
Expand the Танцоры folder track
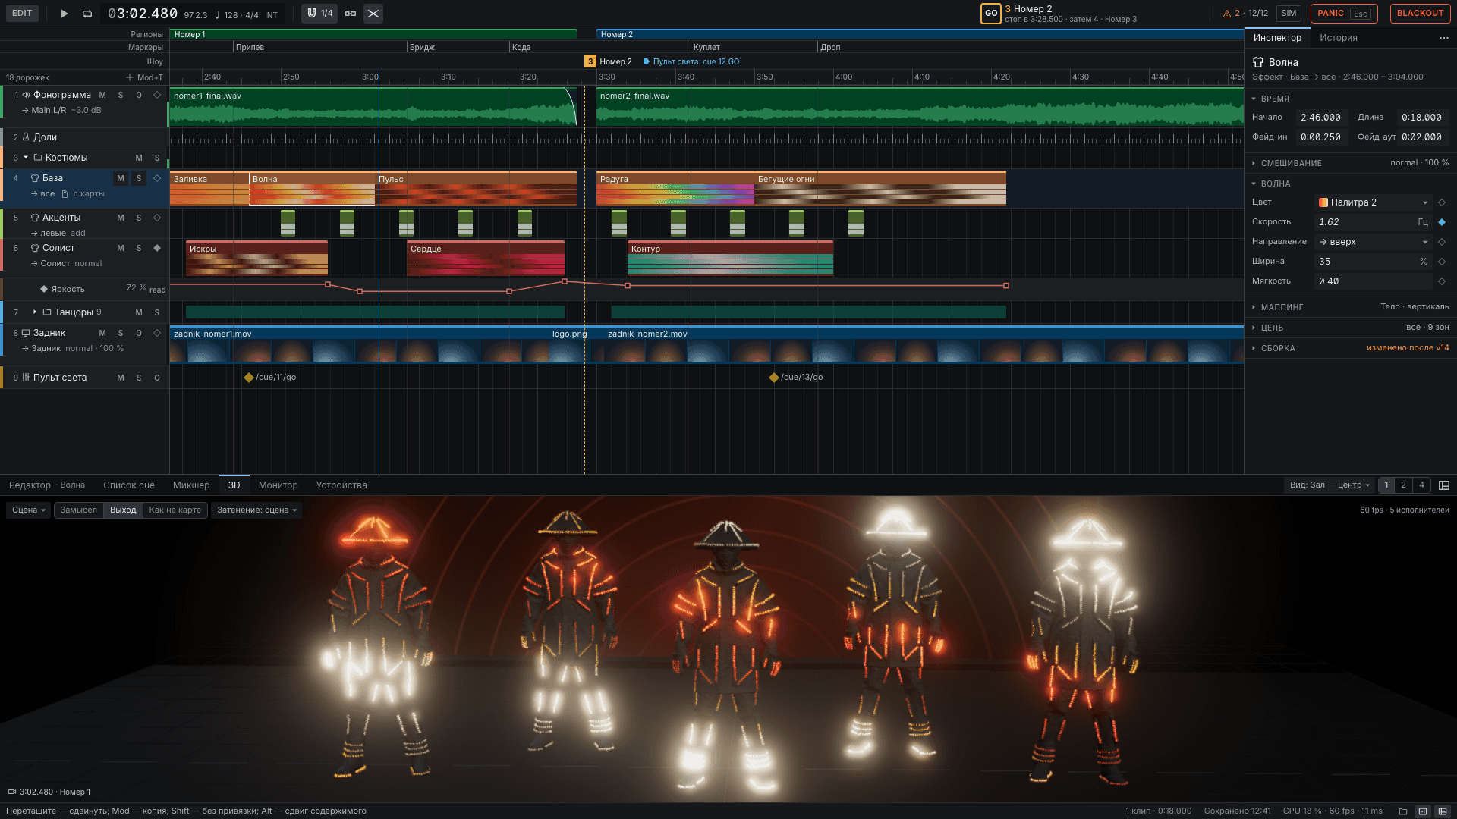35,312
